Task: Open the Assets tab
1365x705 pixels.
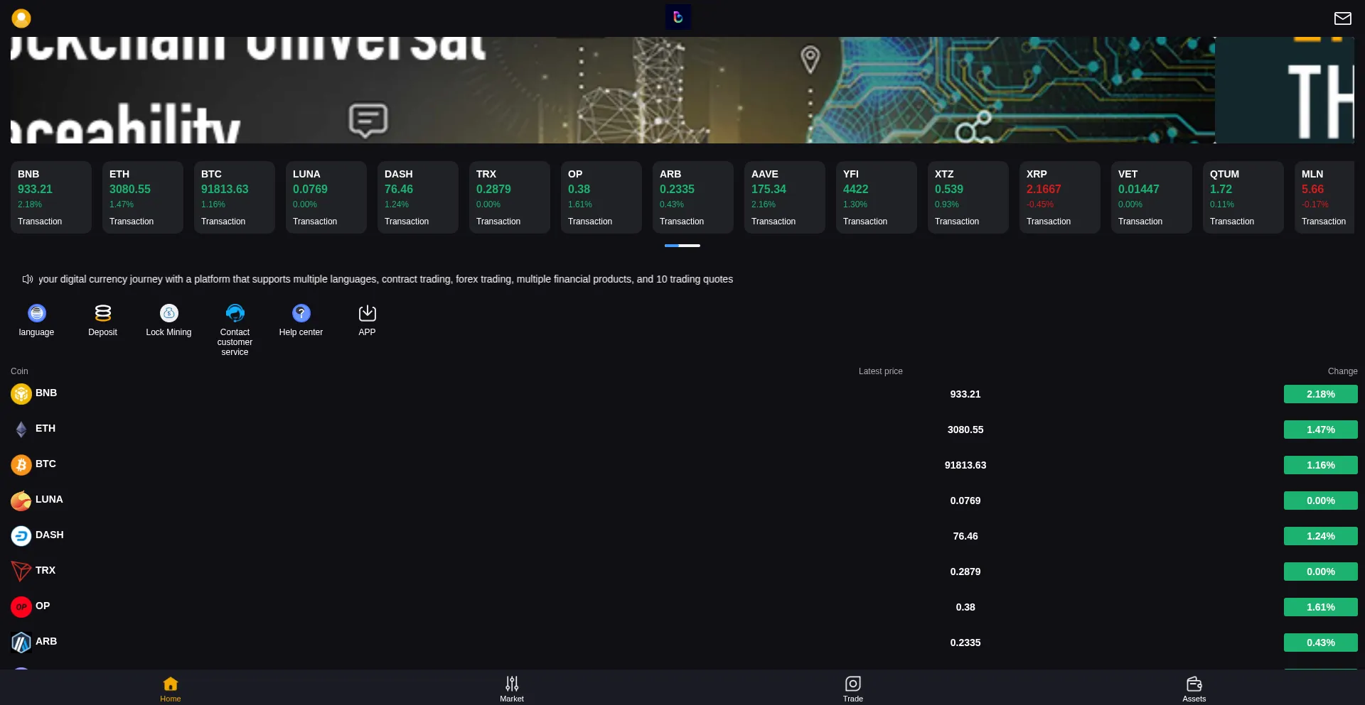Action: click(x=1194, y=688)
